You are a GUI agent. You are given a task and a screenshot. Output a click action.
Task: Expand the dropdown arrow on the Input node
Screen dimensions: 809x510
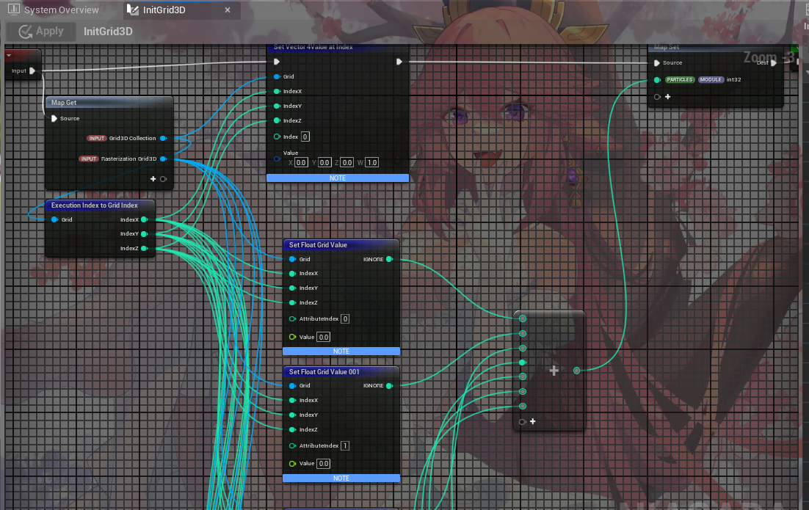pos(9,56)
